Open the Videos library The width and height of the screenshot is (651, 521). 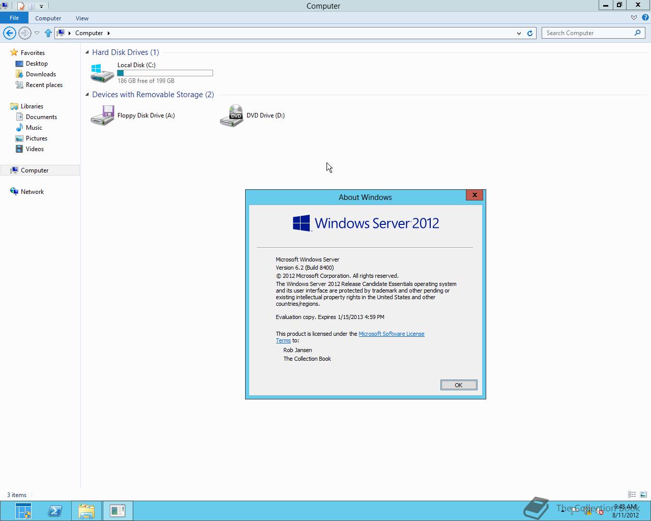(35, 149)
